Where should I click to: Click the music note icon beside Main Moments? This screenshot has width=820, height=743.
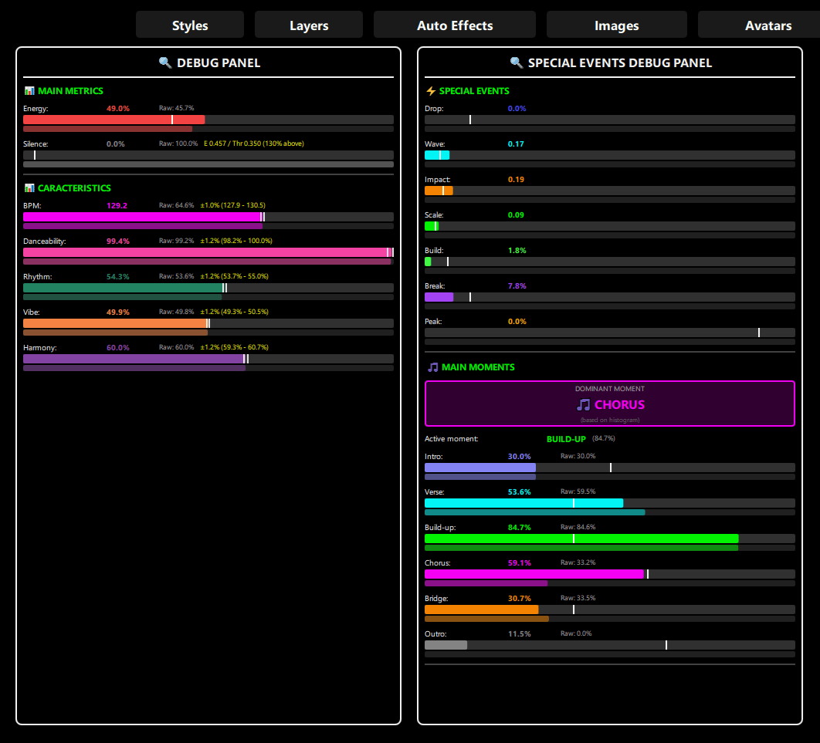(432, 366)
